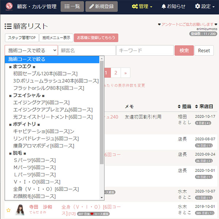Select Lパーツ[6回コース] option
Screen dimensions: 219x219
(52, 175)
